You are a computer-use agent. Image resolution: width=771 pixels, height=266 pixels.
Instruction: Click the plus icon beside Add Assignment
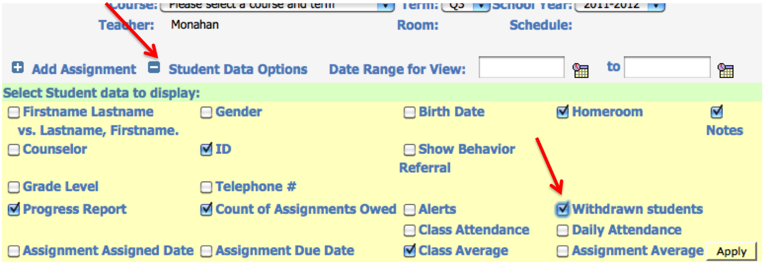(x=18, y=67)
